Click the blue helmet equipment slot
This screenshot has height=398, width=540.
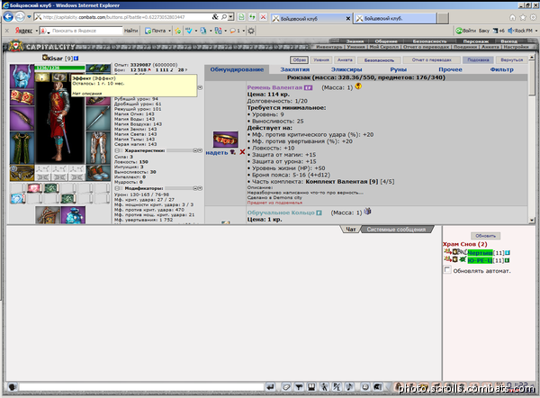[x=22, y=77]
